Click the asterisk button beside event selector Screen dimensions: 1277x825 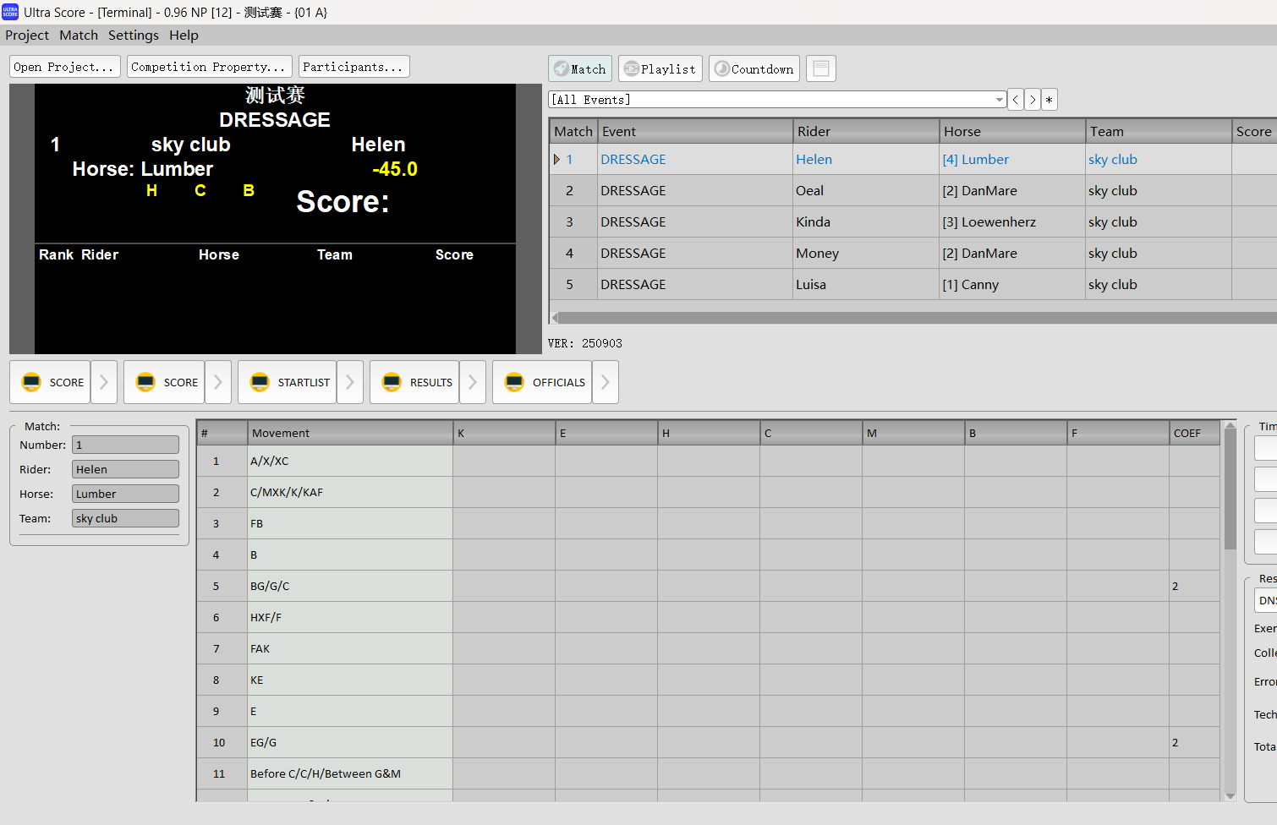pyautogui.click(x=1049, y=100)
